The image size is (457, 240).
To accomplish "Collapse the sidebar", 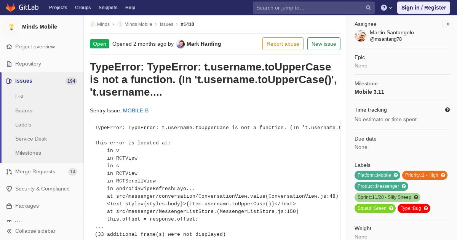I will tap(42, 231).
